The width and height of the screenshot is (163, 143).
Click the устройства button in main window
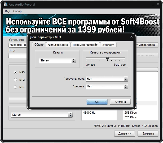point(147,45)
